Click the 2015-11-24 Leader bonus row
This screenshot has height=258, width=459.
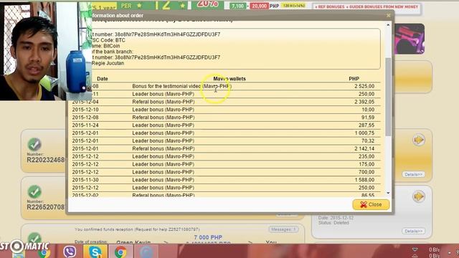coord(226,125)
